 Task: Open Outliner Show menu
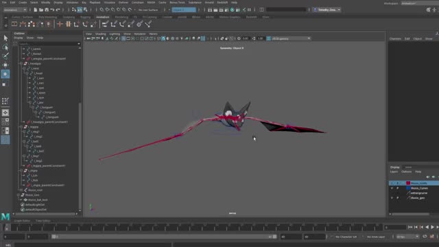click(30, 38)
